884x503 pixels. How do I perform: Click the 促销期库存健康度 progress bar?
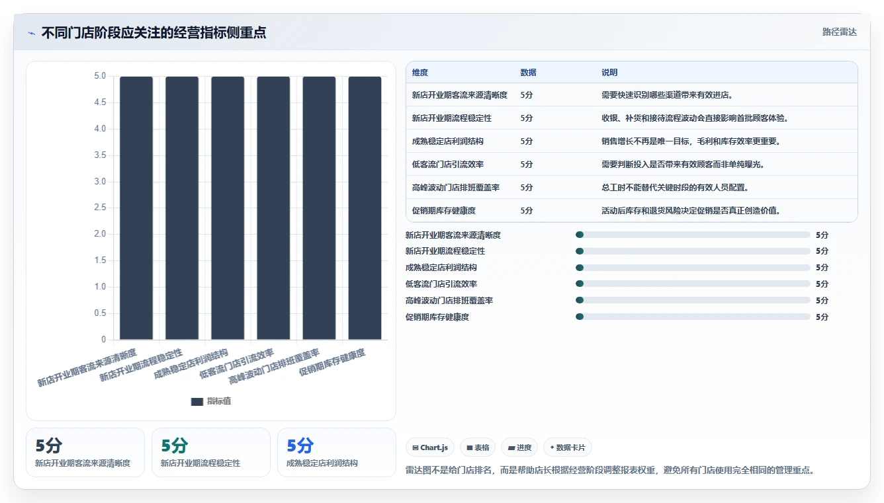point(693,317)
